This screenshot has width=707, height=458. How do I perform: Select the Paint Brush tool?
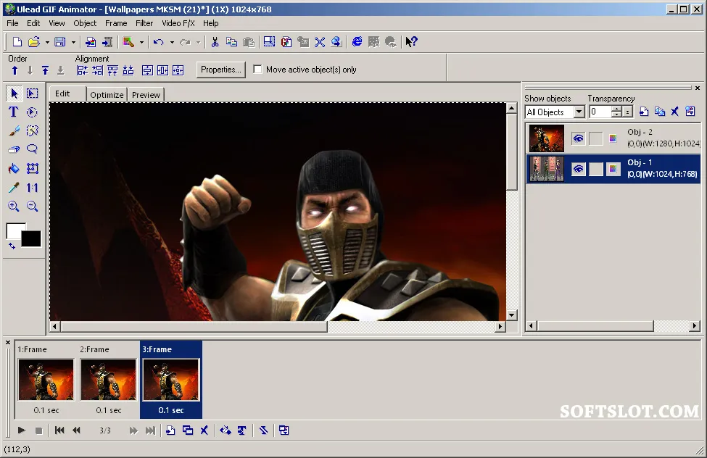click(14, 130)
